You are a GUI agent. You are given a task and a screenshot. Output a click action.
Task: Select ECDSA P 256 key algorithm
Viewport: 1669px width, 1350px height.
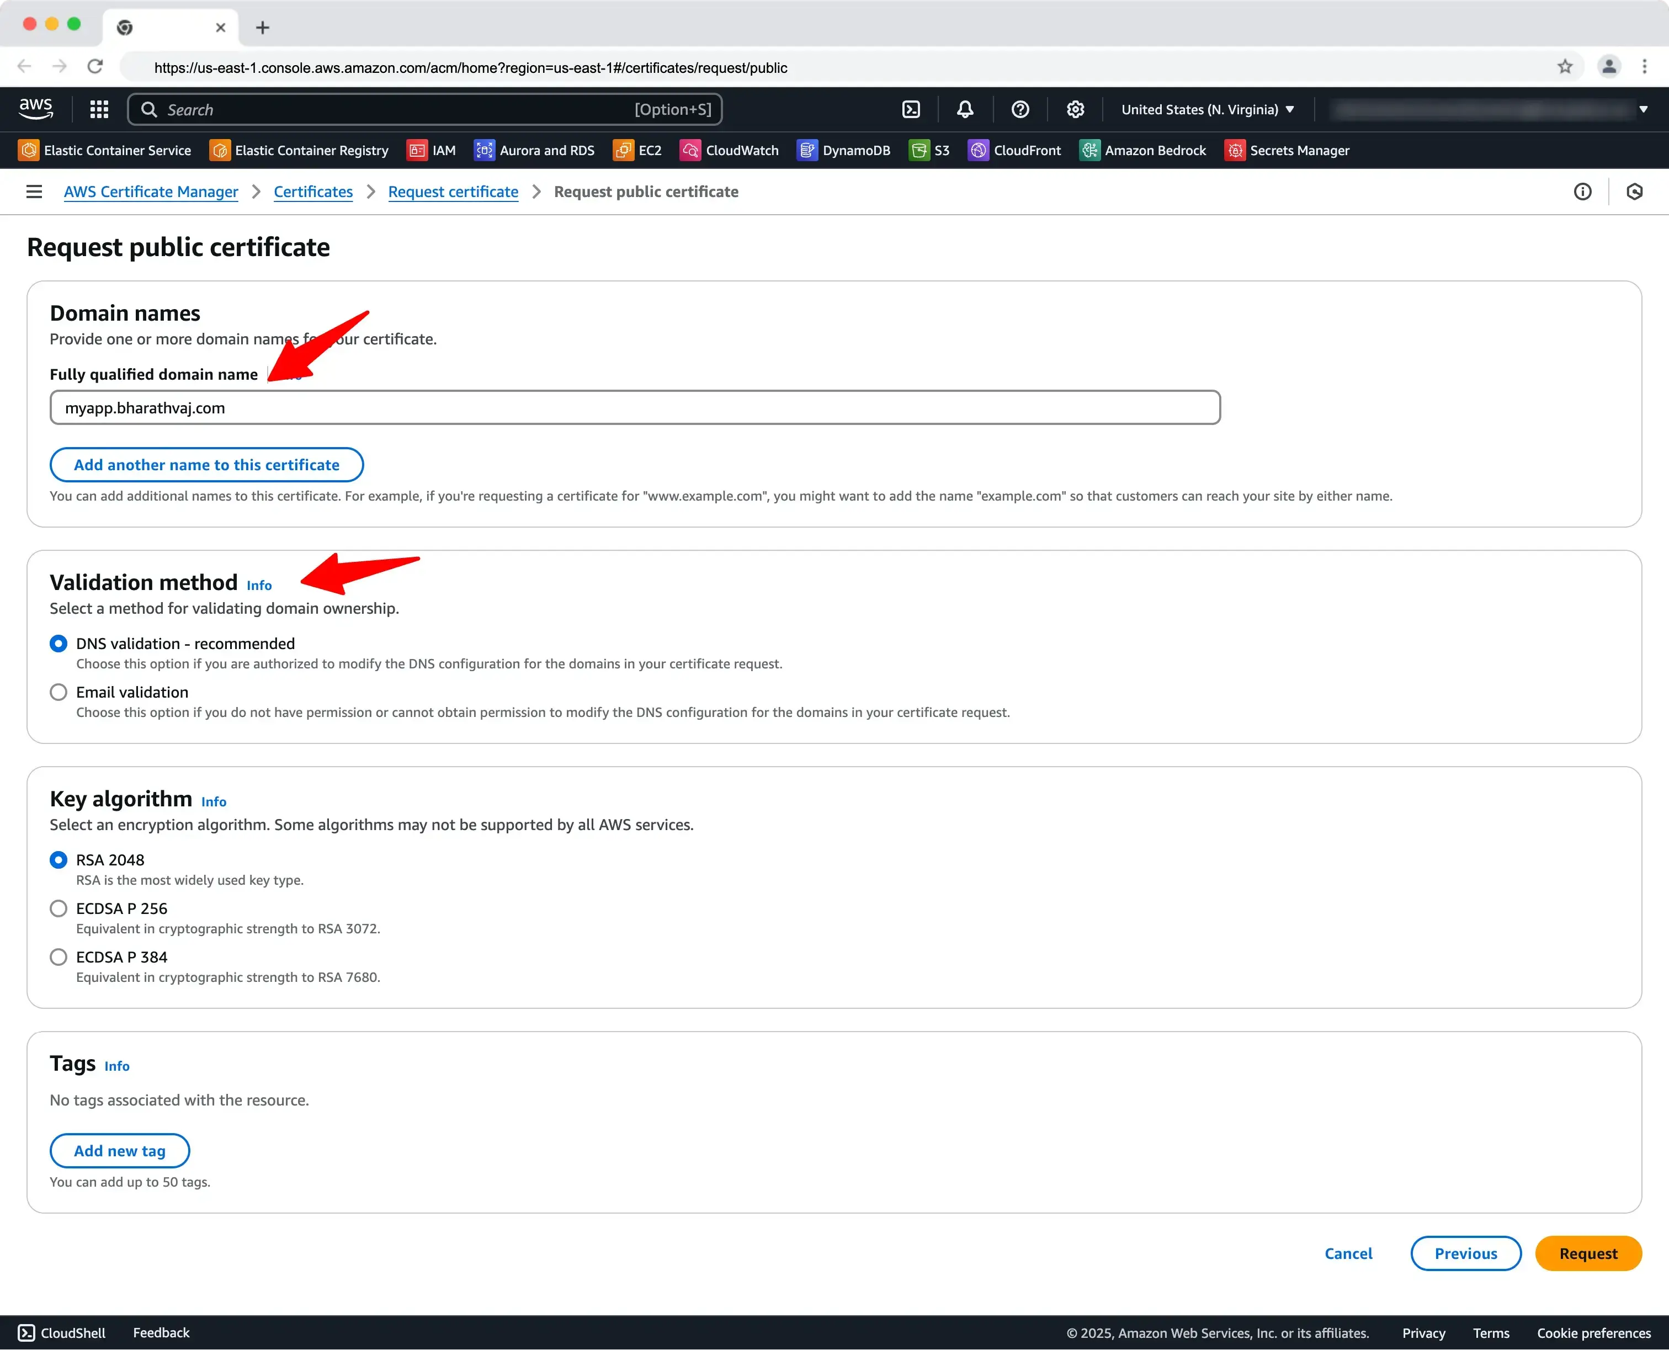pos(59,908)
